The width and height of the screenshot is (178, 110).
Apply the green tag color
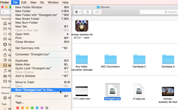32,108
